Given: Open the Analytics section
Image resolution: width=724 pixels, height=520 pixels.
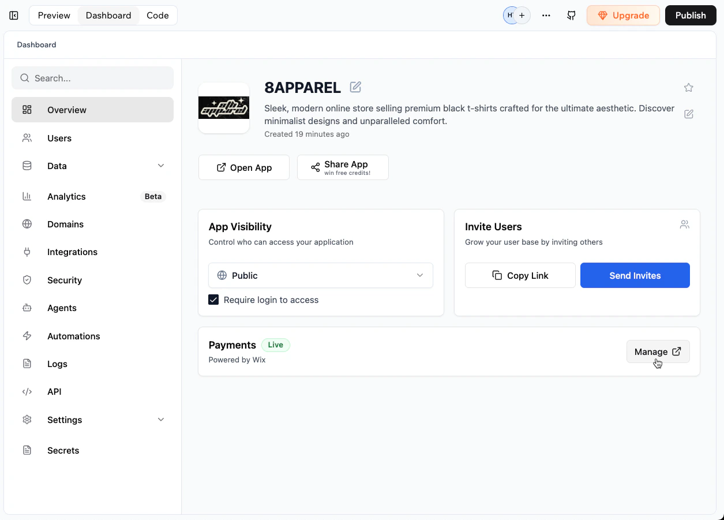Looking at the screenshot, I should (x=92, y=196).
